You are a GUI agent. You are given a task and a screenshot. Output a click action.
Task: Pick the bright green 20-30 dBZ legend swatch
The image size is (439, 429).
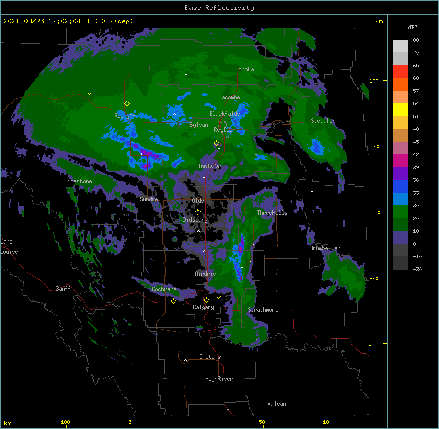tap(400, 212)
